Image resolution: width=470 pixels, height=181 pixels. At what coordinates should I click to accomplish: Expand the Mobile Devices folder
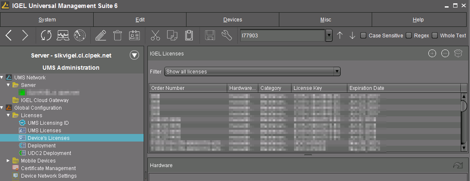[8, 160]
